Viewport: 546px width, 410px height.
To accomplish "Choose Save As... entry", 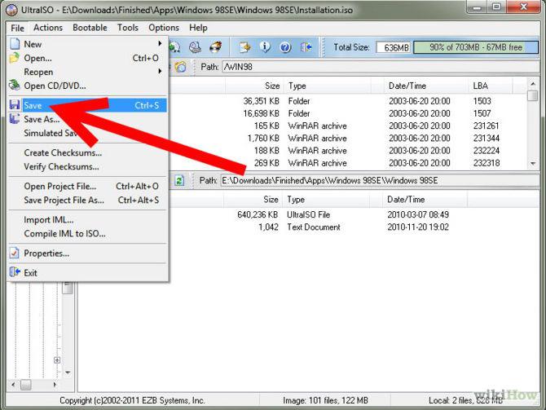I will coord(87,119).
